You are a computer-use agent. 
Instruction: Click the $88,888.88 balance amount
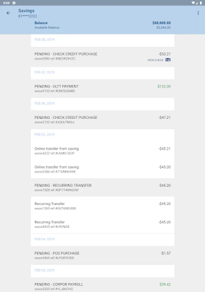click(x=161, y=23)
